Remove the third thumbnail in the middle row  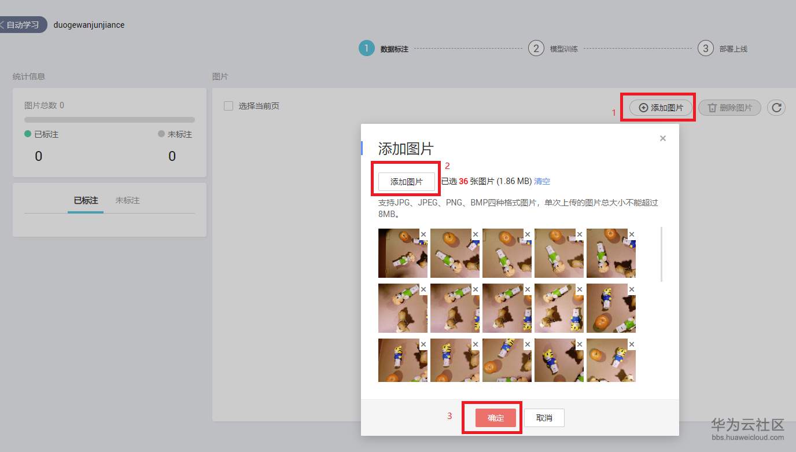[x=528, y=289]
